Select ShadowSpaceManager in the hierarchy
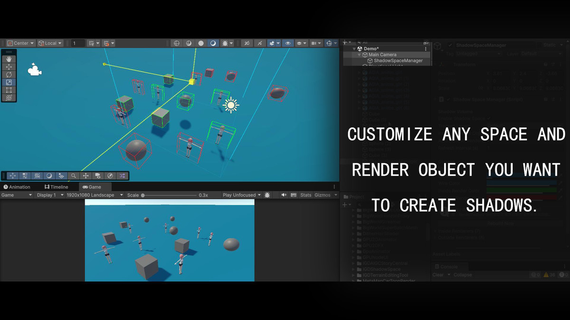The image size is (570, 320). coord(398,61)
